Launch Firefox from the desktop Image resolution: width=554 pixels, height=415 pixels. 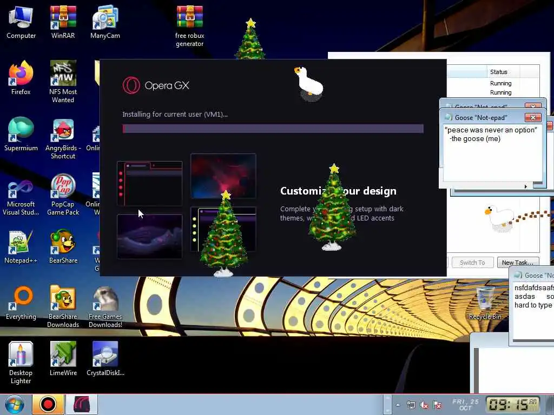click(21, 78)
